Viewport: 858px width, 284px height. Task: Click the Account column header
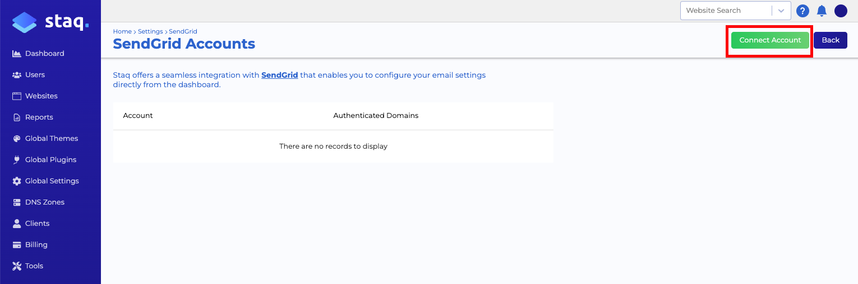point(138,116)
